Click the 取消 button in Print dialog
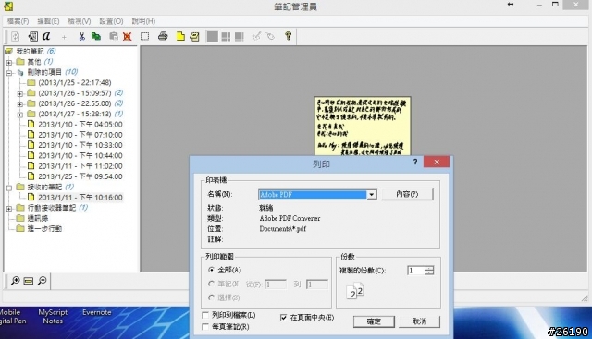The width and height of the screenshot is (592, 339). coord(419,321)
